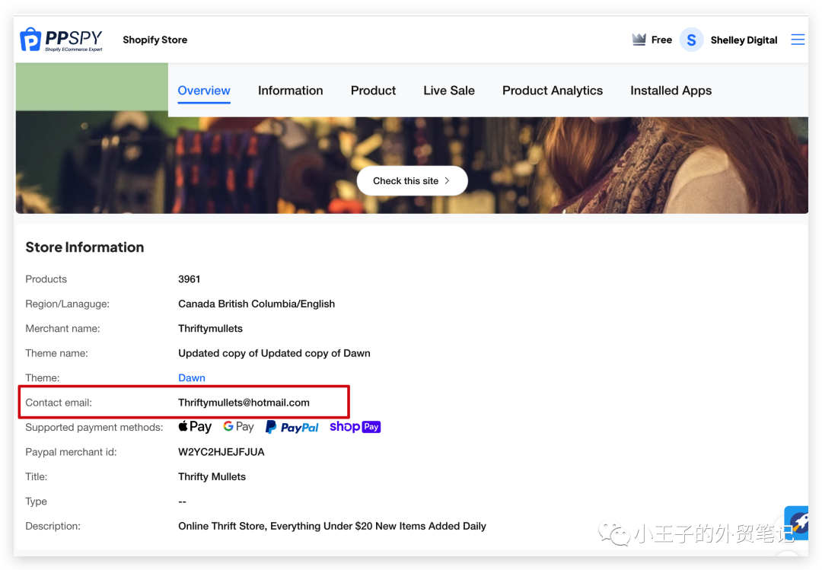Open the Dawn theme link
Image resolution: width=822 pixels, height=570 pixels.
192,377
